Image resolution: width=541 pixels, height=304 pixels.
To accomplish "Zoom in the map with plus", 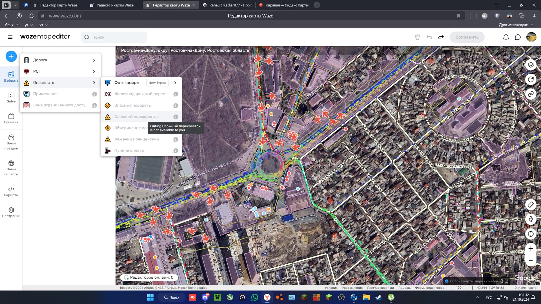I will [x=531, y=249].
